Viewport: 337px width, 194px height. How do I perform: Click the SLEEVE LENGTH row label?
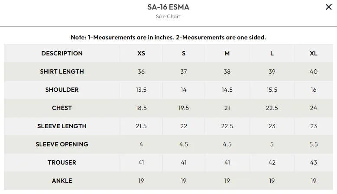coord(62,126)
